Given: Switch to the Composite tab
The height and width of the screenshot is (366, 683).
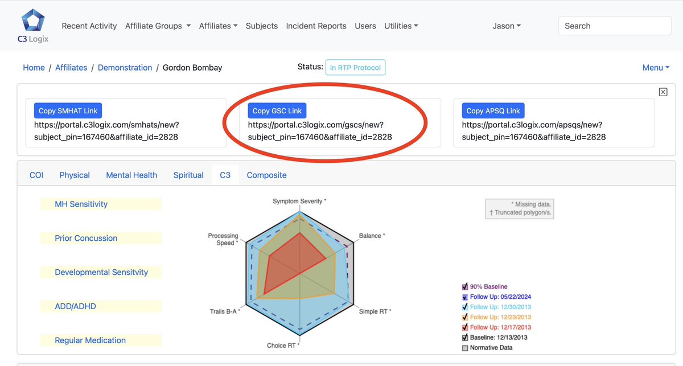Looking at the screenshot, I should (x=266, y=175).
